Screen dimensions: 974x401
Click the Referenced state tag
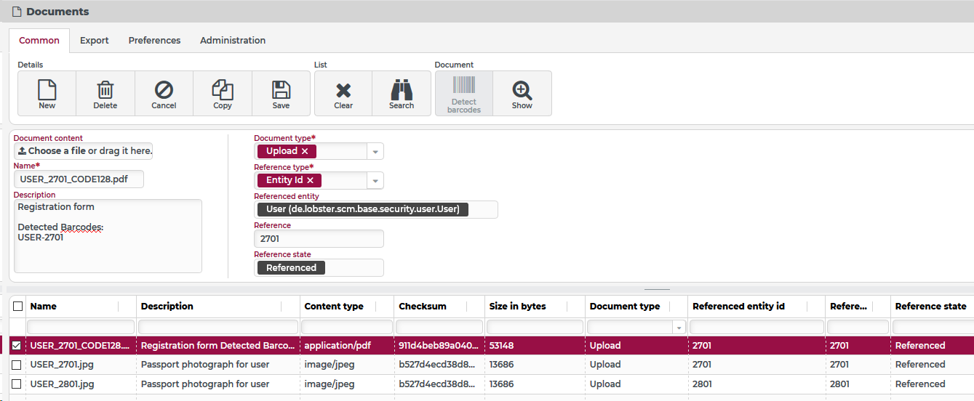[x=291, y=267]
